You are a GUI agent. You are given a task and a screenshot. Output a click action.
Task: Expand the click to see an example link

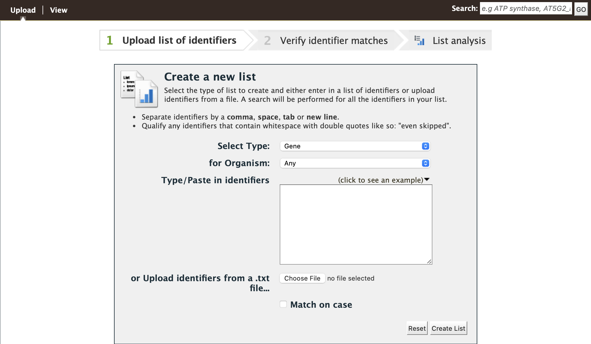click(x=384, y=180)
